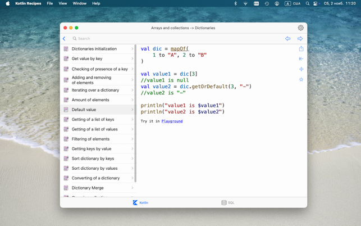Open the date and time display
The width and height of the screenshot is (361, 226).
[340, 3]
